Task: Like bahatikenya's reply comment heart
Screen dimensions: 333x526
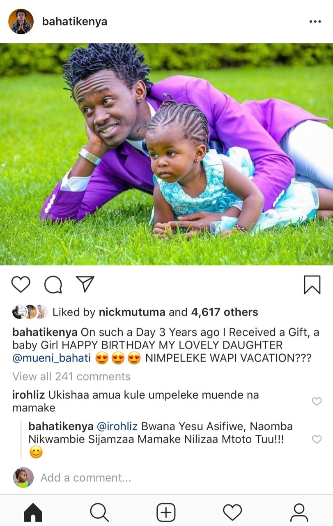Action: [x=317, y=439]
